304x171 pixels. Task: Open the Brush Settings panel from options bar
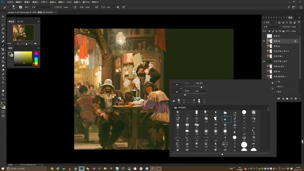[20, 7]
